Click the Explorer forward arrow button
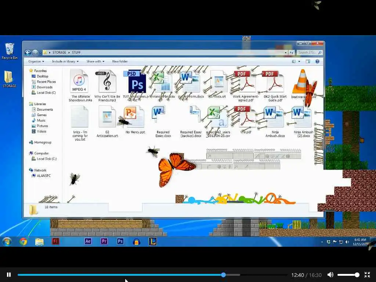This screenshot has width=376, height=282. click(35, 52)
